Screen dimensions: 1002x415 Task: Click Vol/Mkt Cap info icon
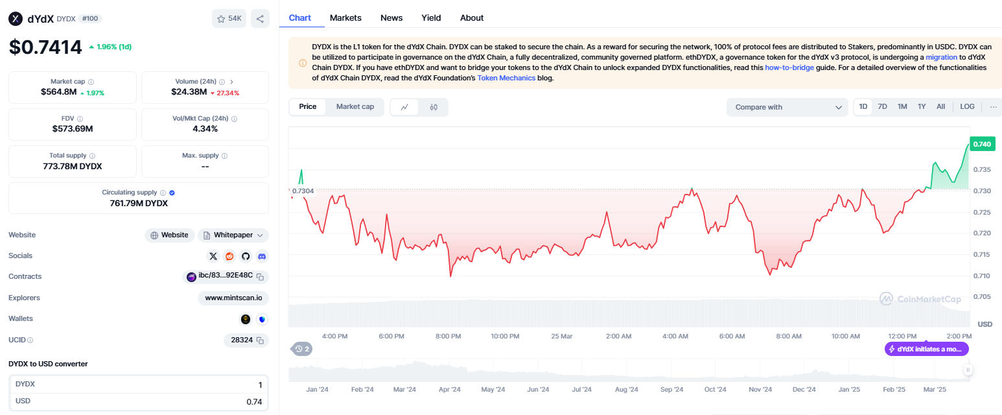234,119
